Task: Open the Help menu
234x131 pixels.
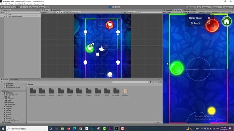Action: click(42, 4)
